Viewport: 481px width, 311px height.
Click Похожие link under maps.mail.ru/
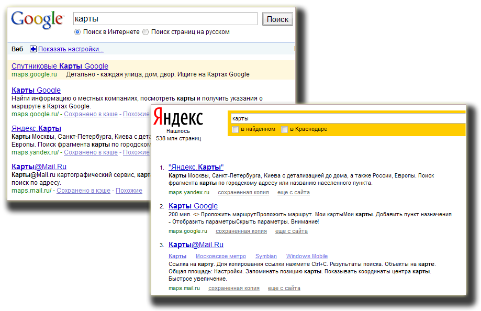tap(129, 191)
